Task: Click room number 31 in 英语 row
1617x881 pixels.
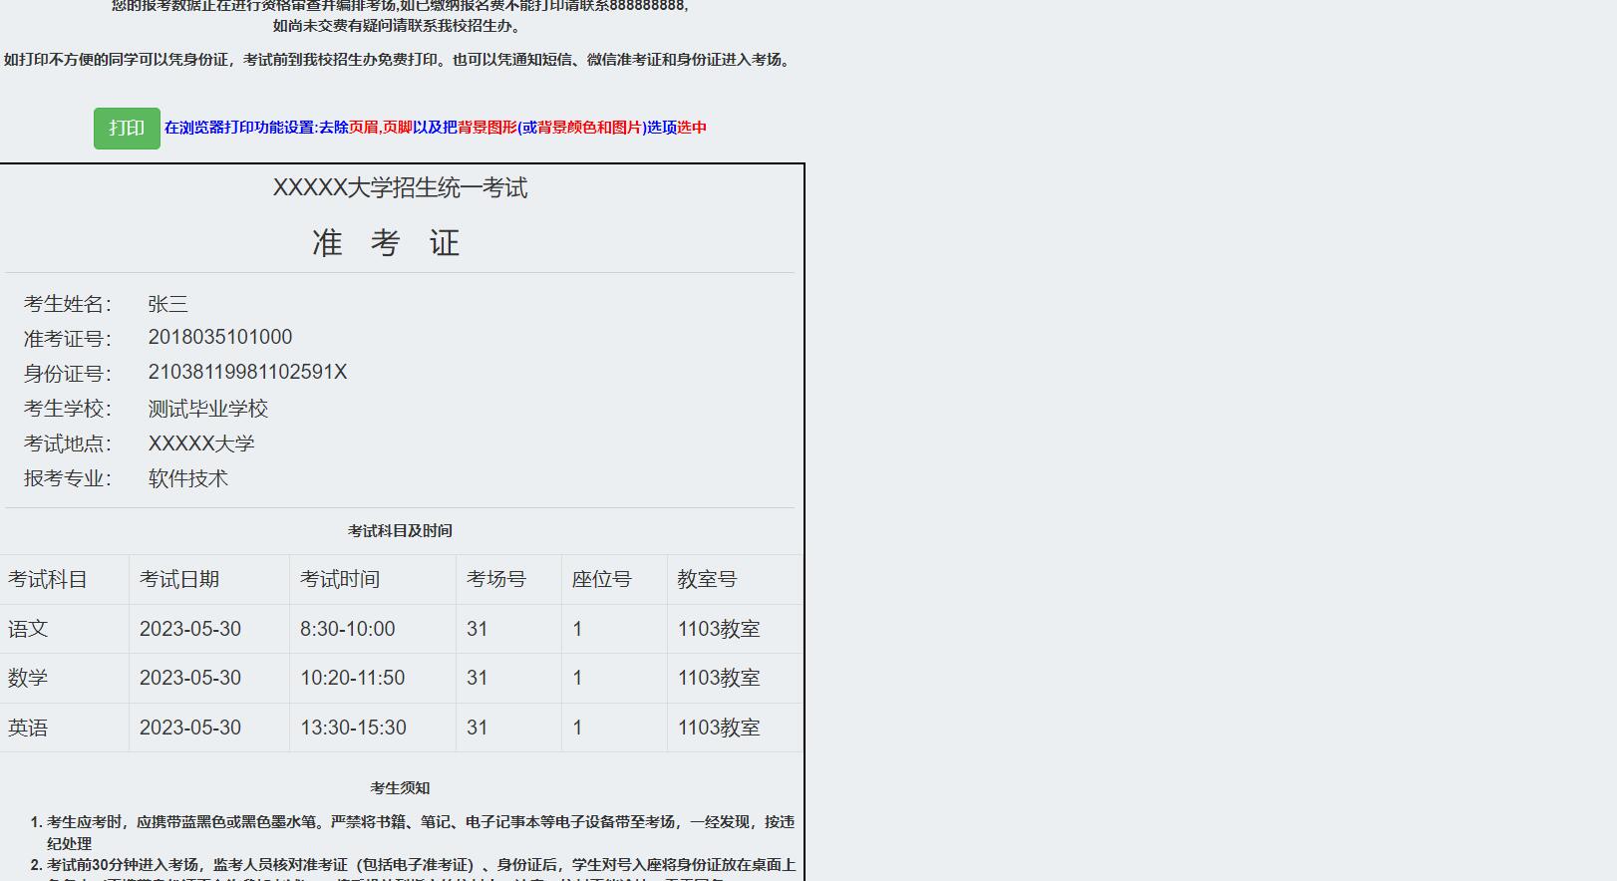Action: (x=478, y=728)
